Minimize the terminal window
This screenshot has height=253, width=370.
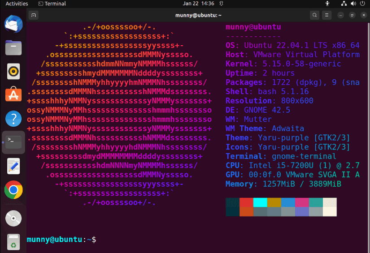340,15
